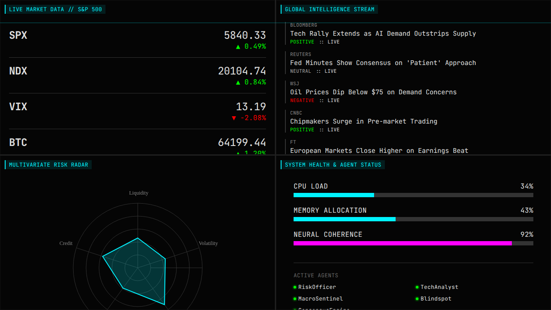
Task: Click the CPU Load progress bar
Action: coord(413,195)
